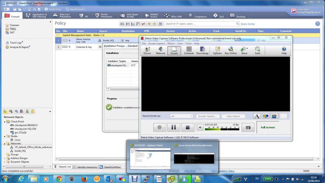Select the Device source in Debut toolbar
Image resolution: width=325 pixels, height=183 pixels.
pyautogui.click(x=147, y=51)
